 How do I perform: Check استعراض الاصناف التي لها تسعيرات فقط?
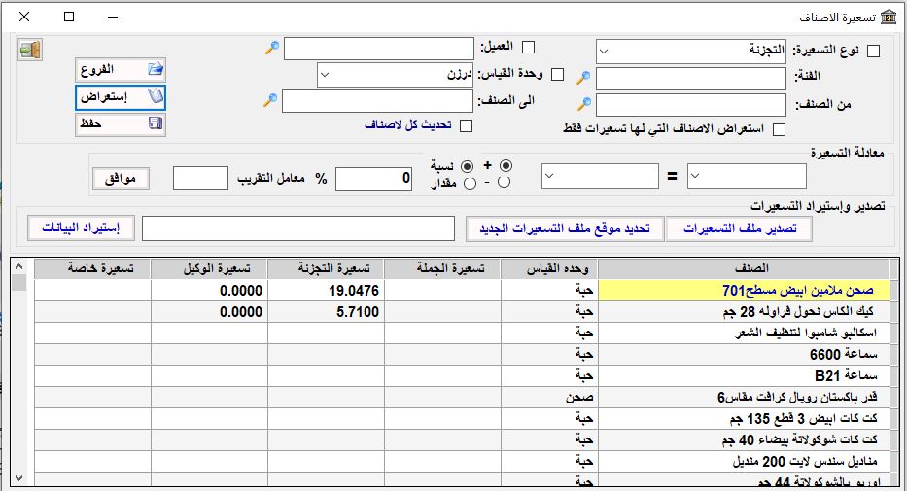click(778, 129)
